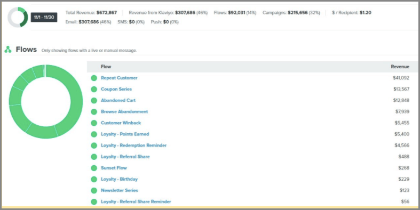Image resolution: width=420 pixels, height=210 pixels.
Task: Open the Loyalty - Referral Share Reminder flow
Action: coord(136,201)
